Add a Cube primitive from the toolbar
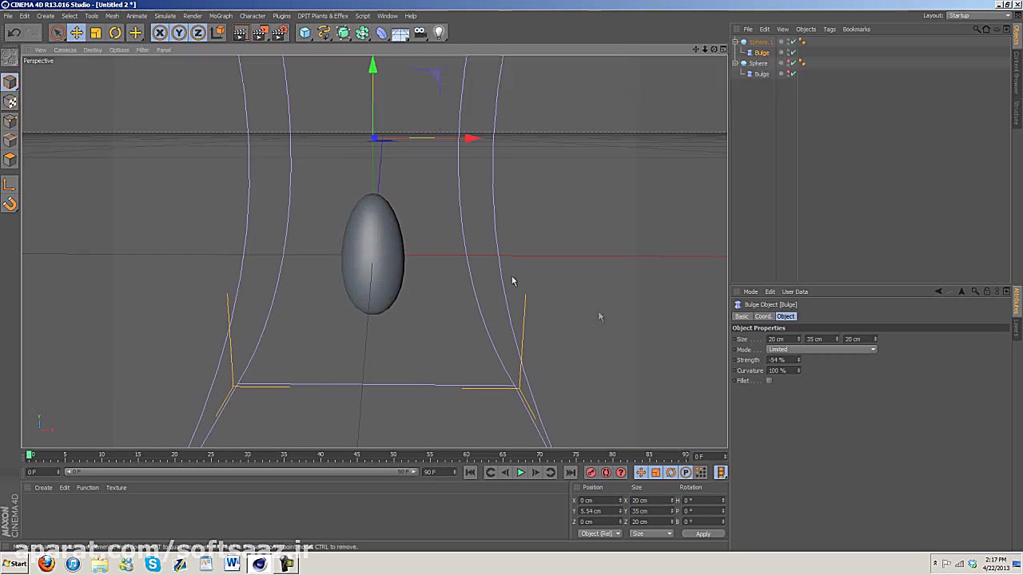This screenshot has height=575, width=1023. pos(305,33)
